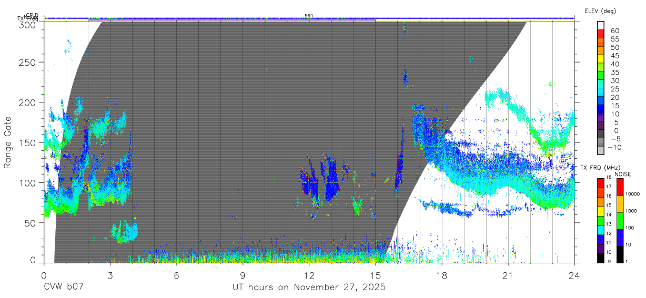Click the cyan 12–13 MHz TX FRQ swatch
Viewport: 646px width, 298px height.
(600, 229)
